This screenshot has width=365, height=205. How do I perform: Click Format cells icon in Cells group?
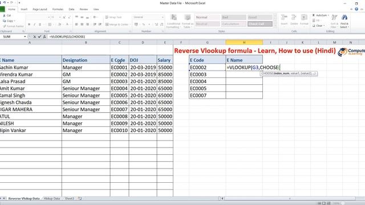304,18
